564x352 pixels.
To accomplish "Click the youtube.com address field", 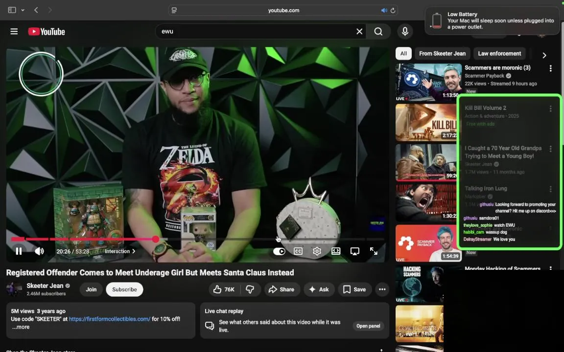I will [x=283, y=10].
